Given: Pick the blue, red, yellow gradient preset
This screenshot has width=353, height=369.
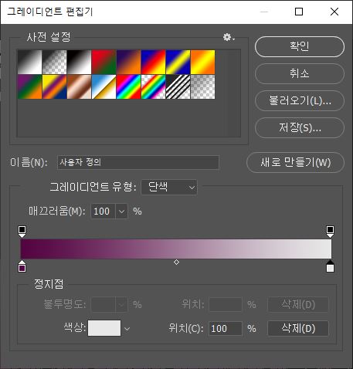Looking at the screenshot, I should [x=153, y=62].
